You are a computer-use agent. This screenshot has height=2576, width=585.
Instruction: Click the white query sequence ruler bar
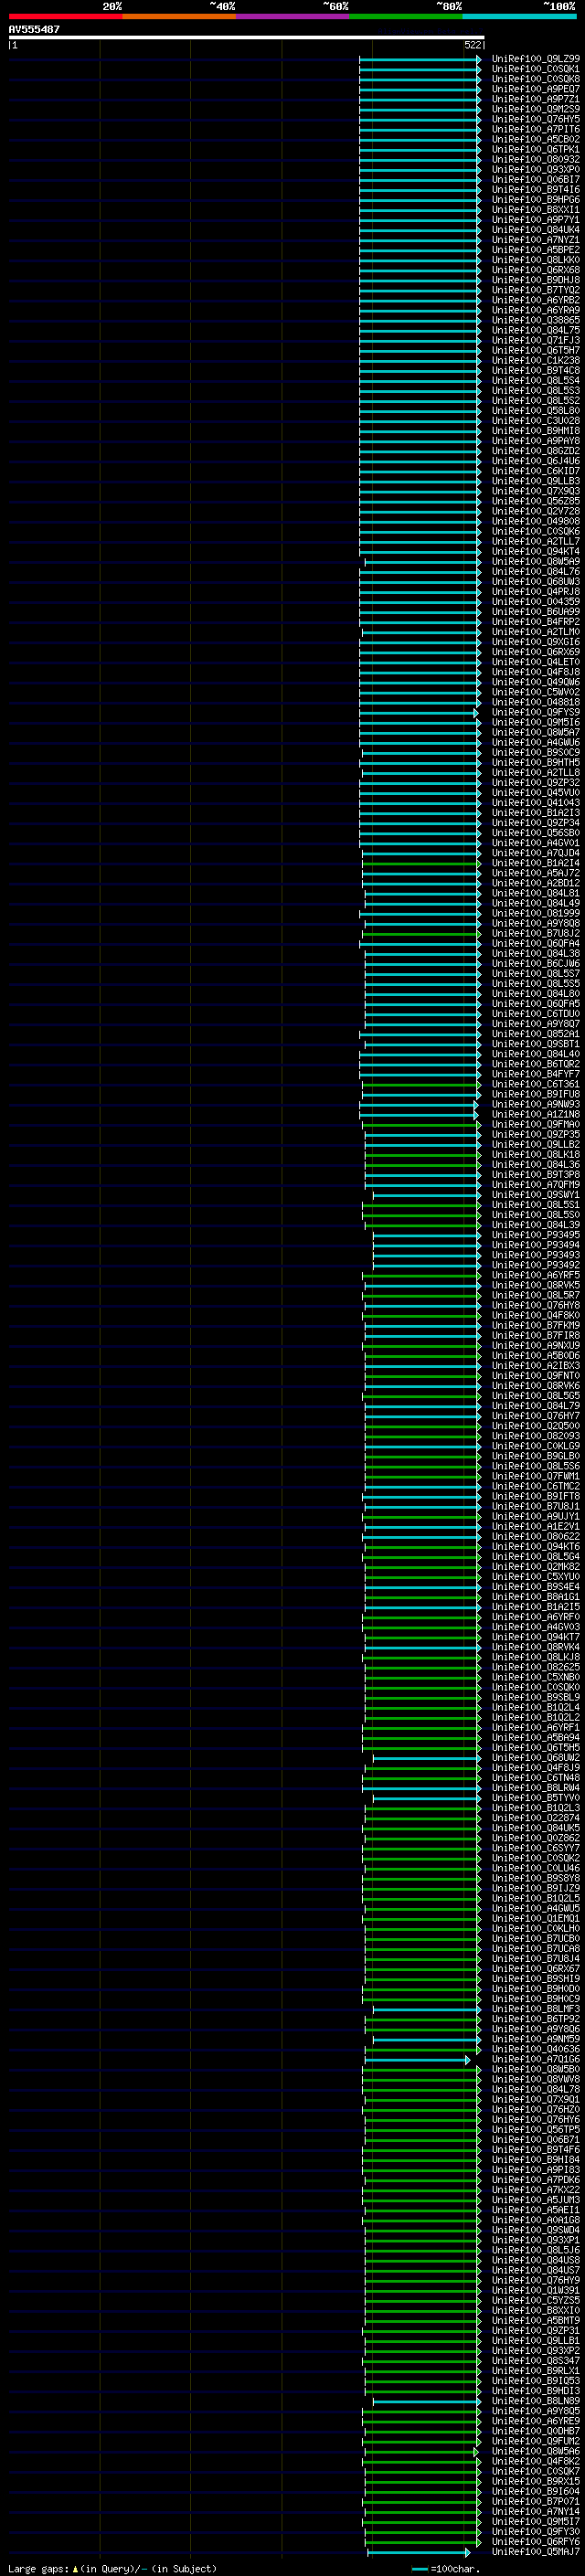(247, 38)
